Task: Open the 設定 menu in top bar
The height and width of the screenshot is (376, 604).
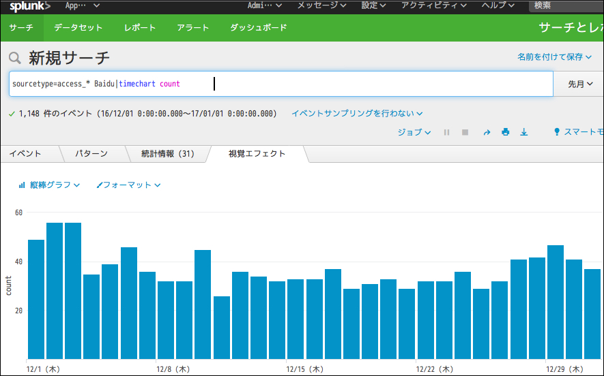Action: pyautogui.click(x=373, y=5)
